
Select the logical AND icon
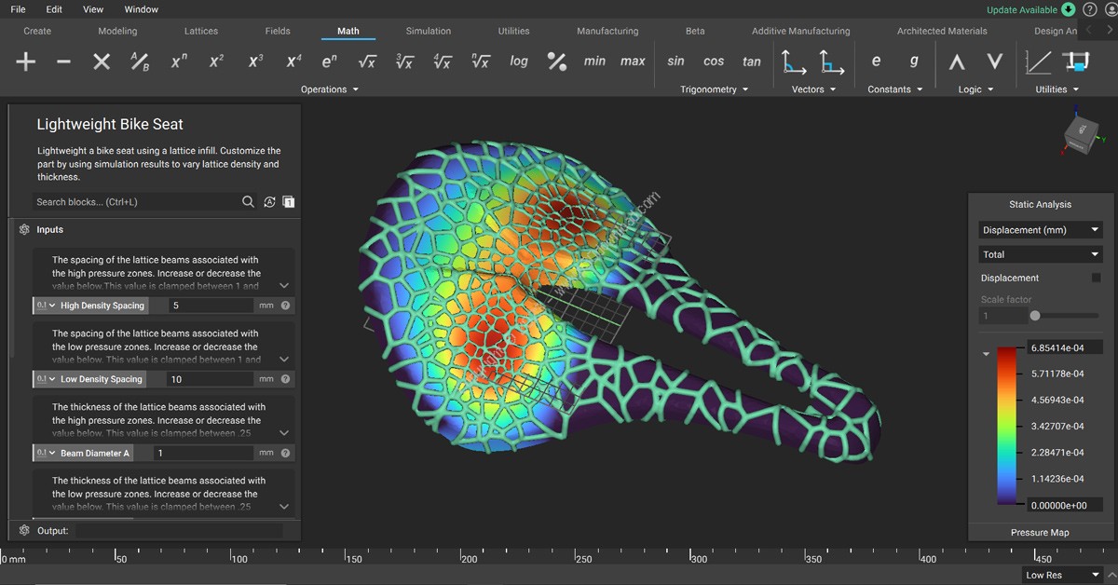957,61
